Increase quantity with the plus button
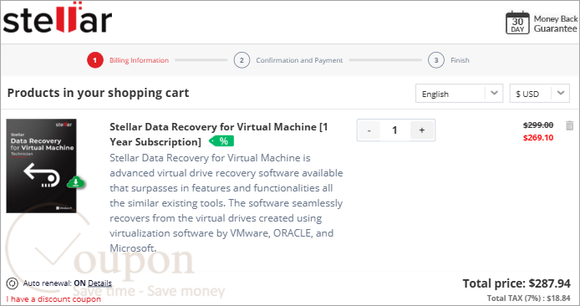 click(x=422, y=130)
